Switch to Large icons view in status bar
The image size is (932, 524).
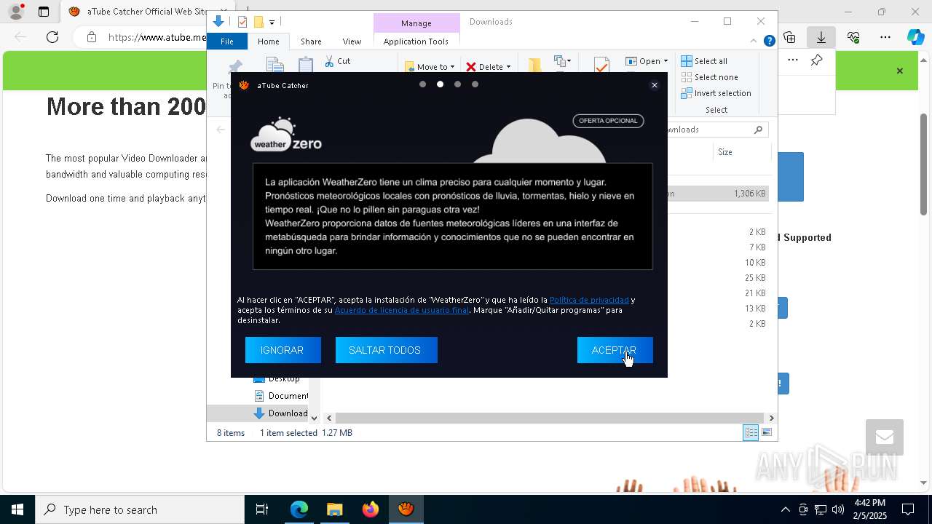click(767, 433)
